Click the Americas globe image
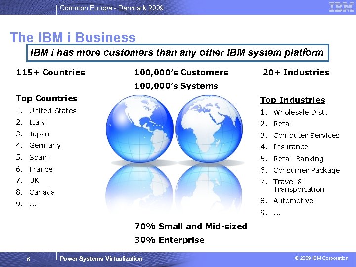This screenshot has width=356, height=267. tap(139, 129)
